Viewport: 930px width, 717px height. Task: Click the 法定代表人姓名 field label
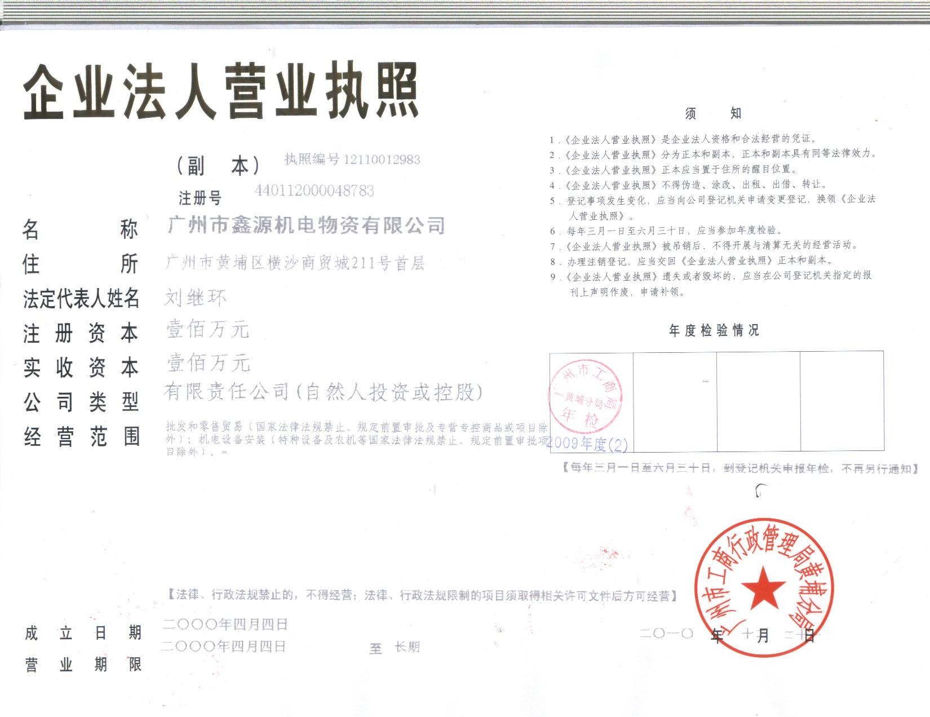[81, 298]
